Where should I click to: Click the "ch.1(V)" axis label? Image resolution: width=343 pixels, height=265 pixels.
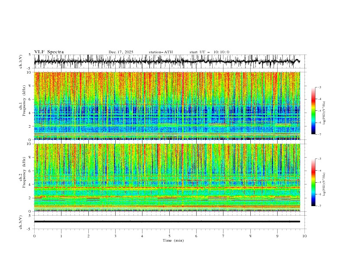click(x=21, y=61)
